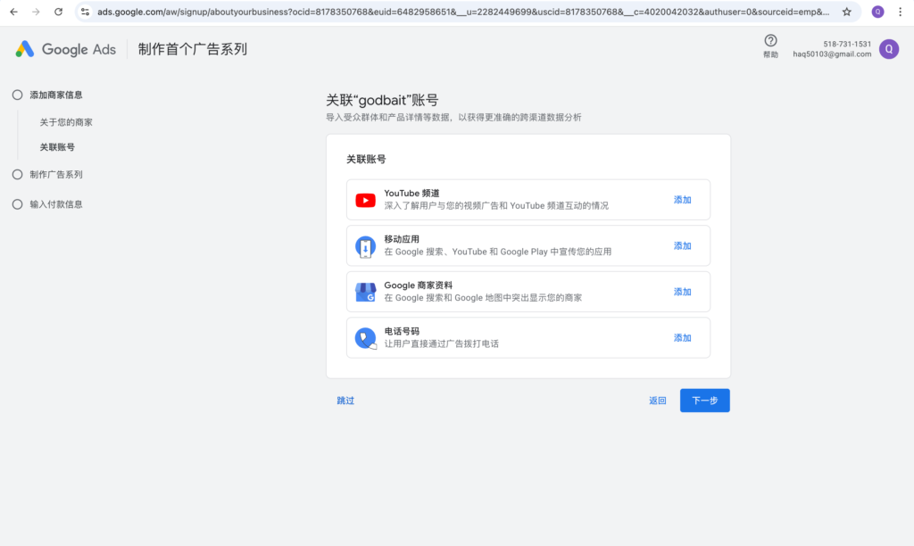Open 关联账号 sidebar item
Image resolution: width=914 pixels, height=546 pixels.
click(x=57, y=147)
